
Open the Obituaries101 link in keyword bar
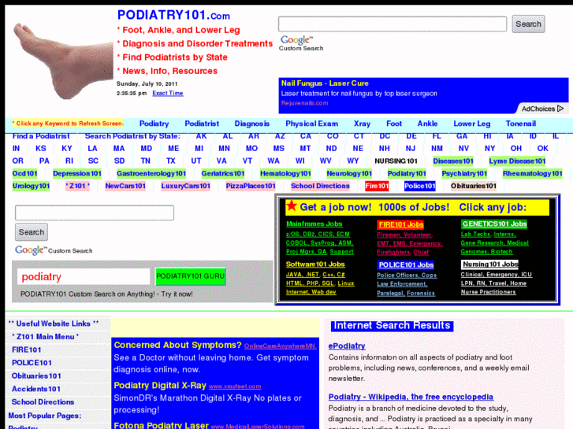click(x=474, y=186)
